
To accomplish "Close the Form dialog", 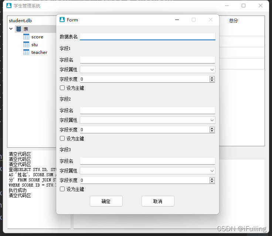I will click(x=211, y=20).
